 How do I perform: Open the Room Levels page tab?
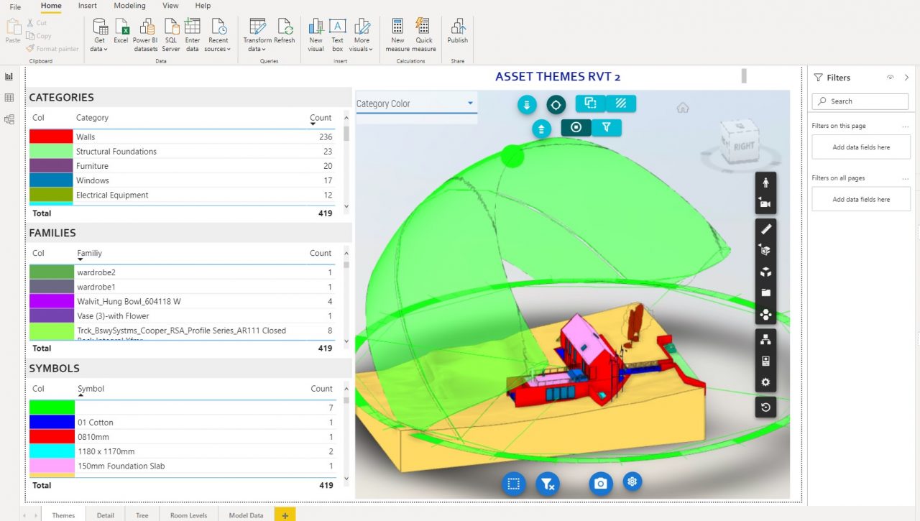point(188,515)
